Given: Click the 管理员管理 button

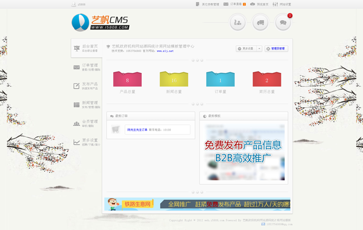Looking at the screenshot, I should coord(276,49).
